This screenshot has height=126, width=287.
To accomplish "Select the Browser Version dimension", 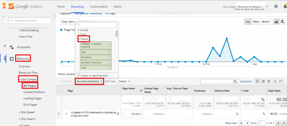I will pos(96,62).
